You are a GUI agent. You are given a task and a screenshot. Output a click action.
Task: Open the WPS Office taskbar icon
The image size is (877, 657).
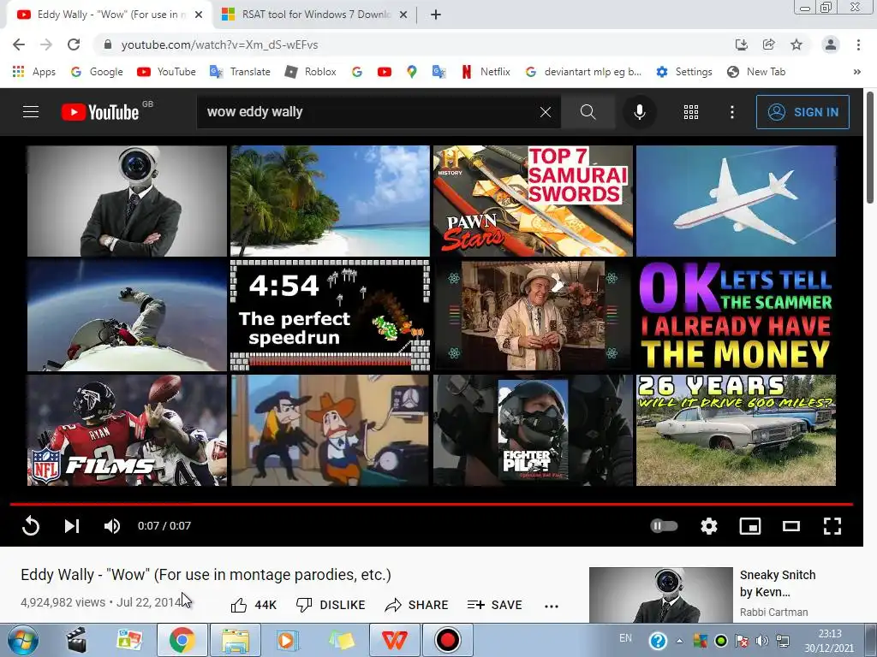pyautogui.click(x=394, y=640)
